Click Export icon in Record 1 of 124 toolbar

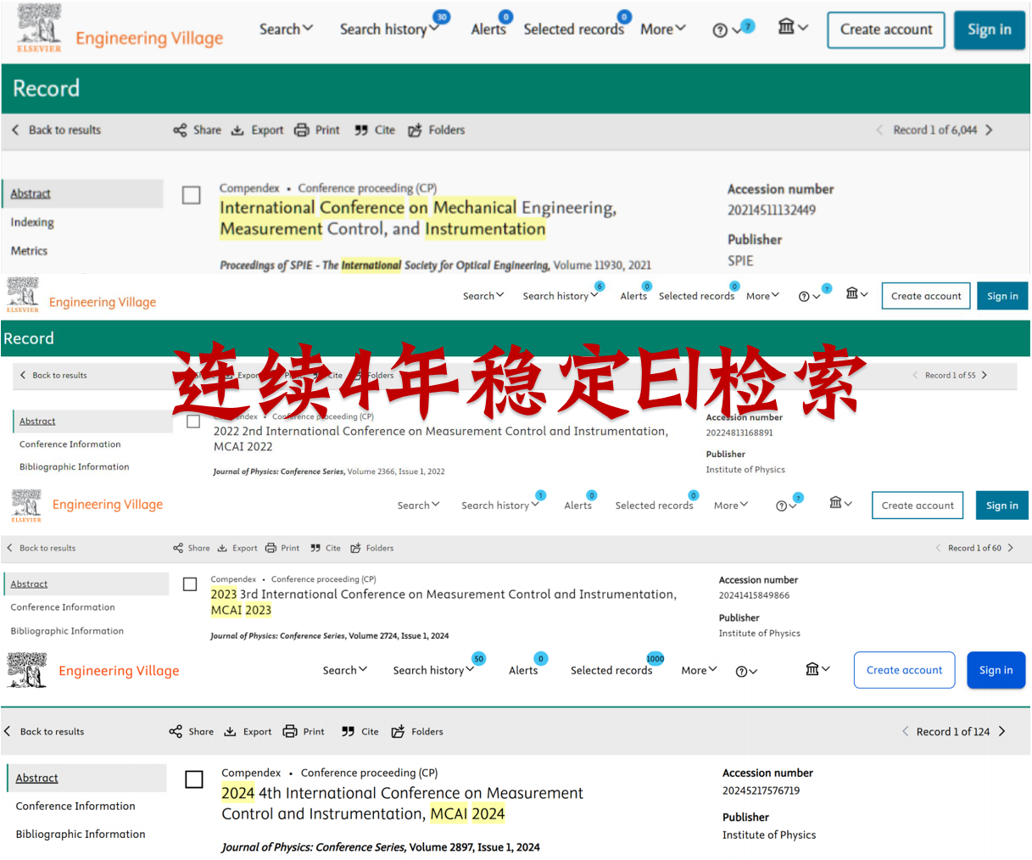[230, 731]
